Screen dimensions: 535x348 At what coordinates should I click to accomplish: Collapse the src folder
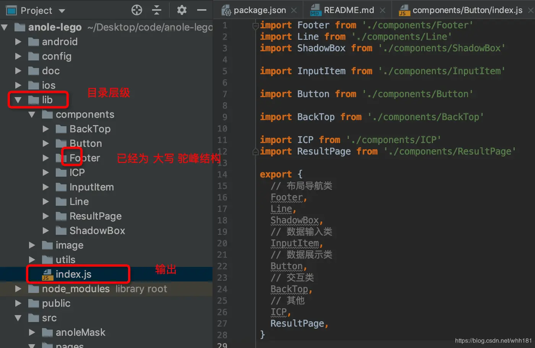pyautogui.click(x=18, y=318)
